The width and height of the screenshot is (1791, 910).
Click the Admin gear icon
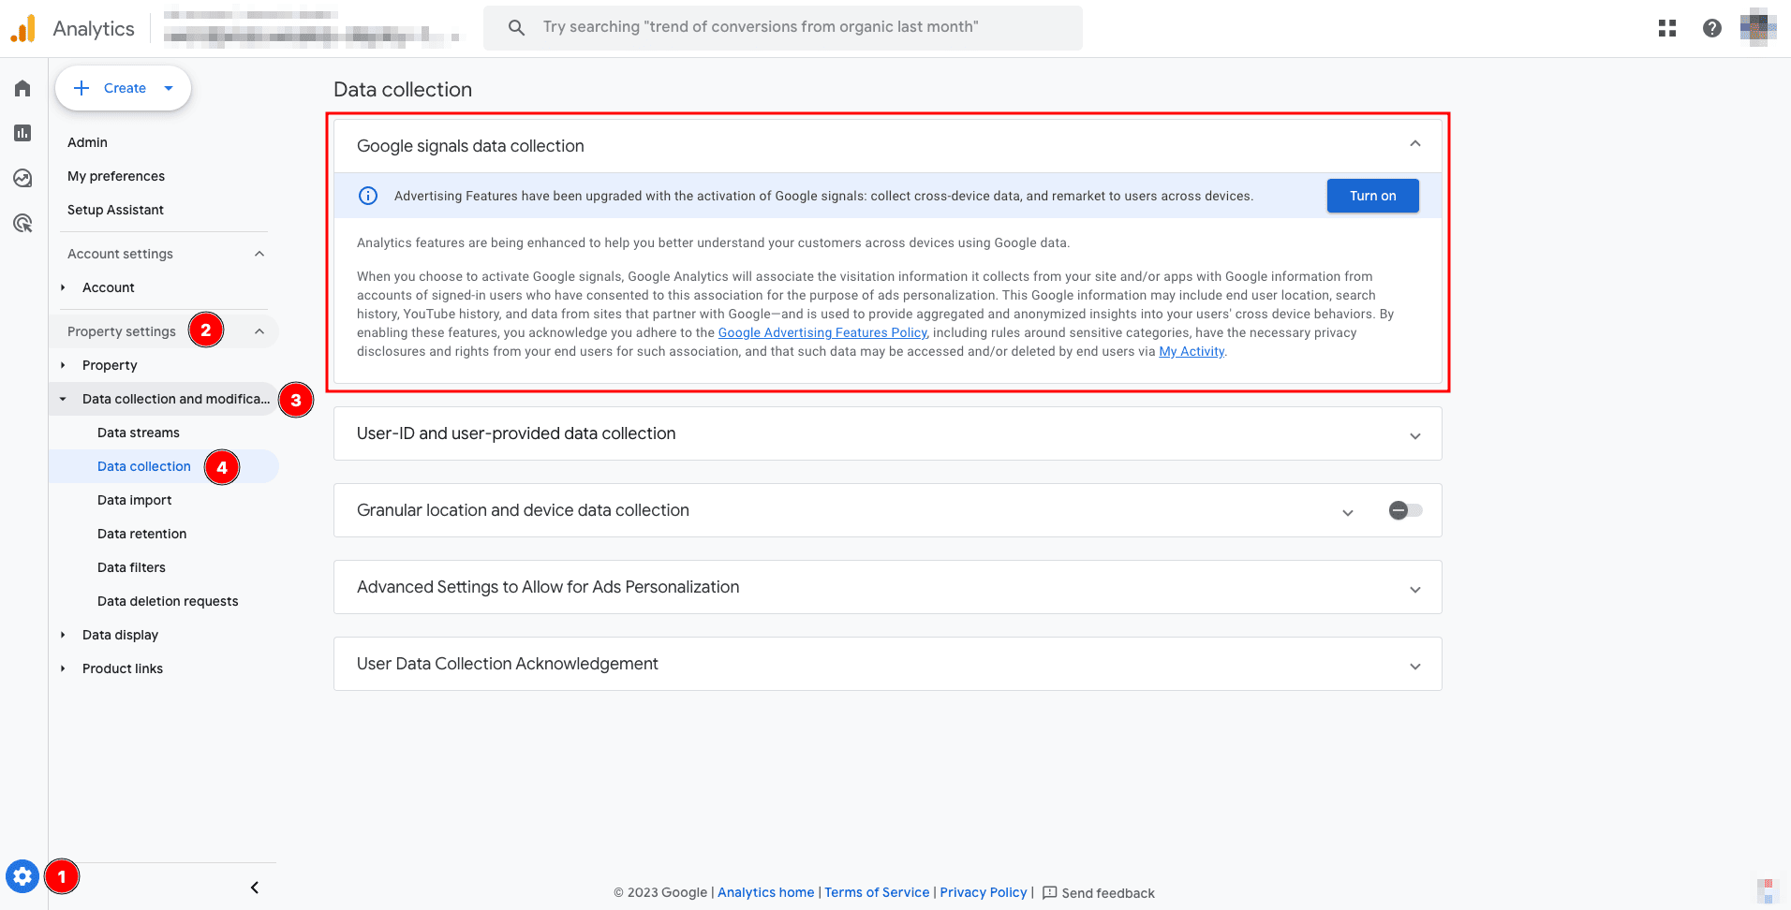22,877
